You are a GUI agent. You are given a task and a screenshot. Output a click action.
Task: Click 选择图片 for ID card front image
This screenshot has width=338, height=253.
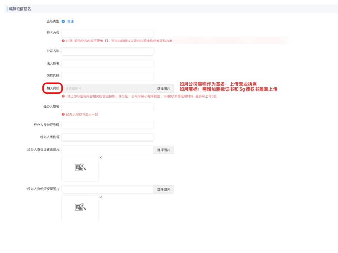tap(163, 150)
